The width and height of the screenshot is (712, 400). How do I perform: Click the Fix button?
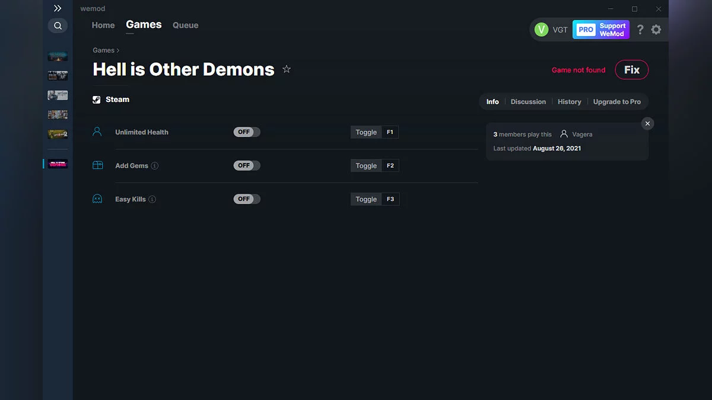(x=632, y=70)
